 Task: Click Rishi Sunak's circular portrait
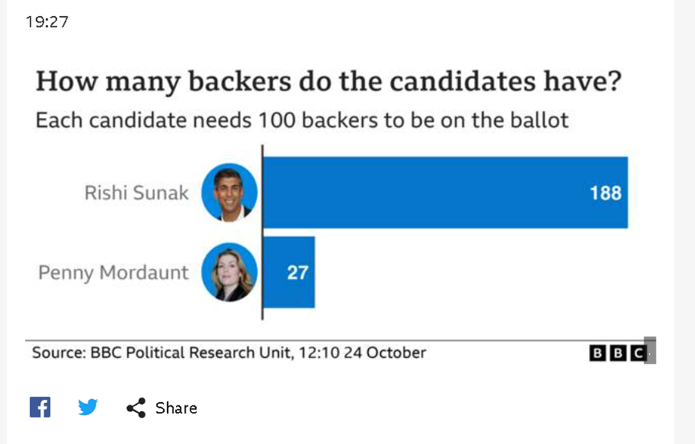coord(229,193)
